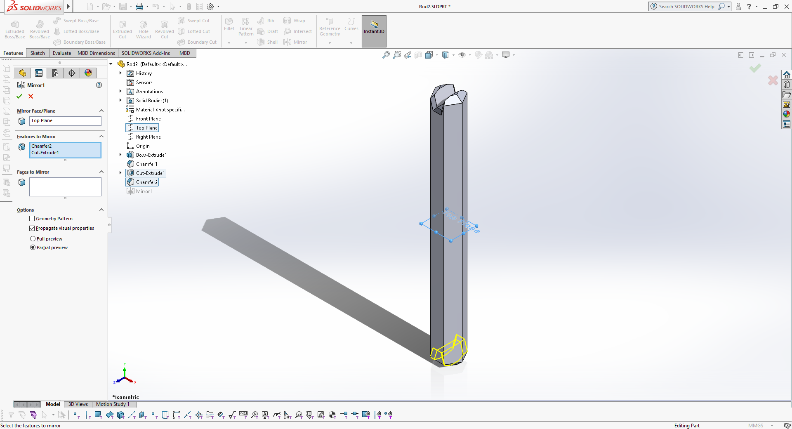Expand the Annotations tree node
The height and width of the screenshot is (429, 792).
click(x=120, y=91)
